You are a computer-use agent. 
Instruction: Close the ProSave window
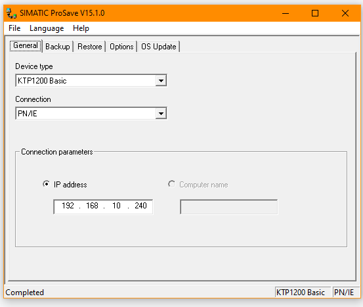345,13
